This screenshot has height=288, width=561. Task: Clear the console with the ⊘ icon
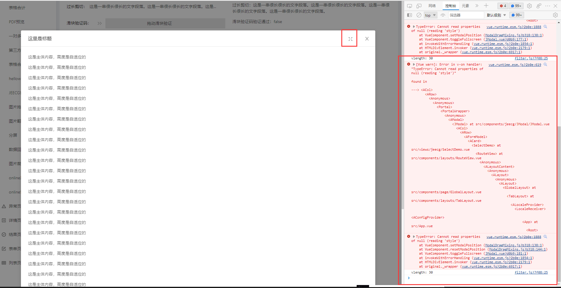pos(419,15)
